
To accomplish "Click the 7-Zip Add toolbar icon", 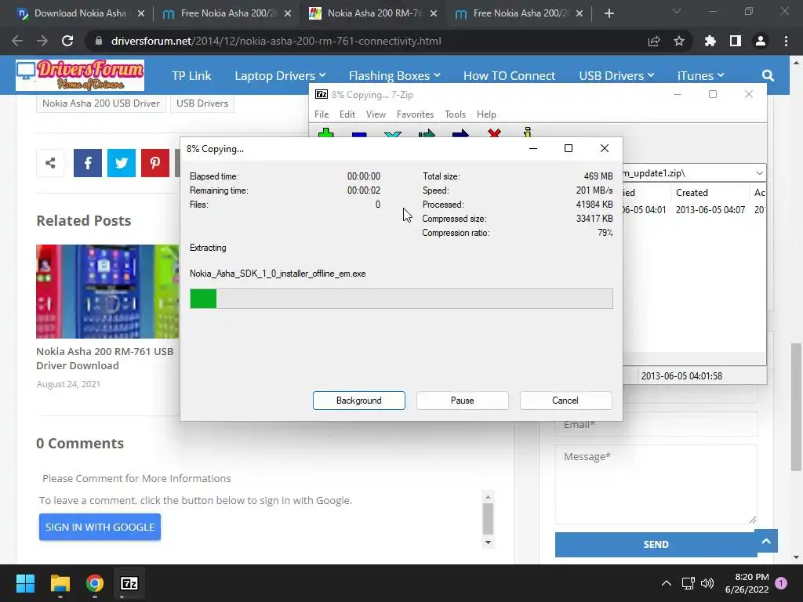I will (x=325, y=133).
